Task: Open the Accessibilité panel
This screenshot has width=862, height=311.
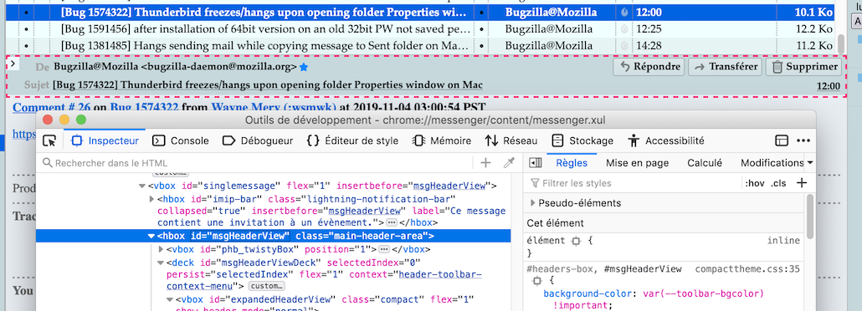Action: coord(665,141)
